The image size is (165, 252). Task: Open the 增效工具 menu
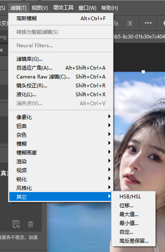[63, 8]
